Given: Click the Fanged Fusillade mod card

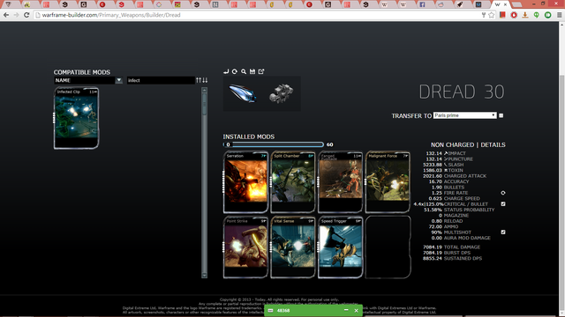Looking at the screenshot, I should pos(340,182).
